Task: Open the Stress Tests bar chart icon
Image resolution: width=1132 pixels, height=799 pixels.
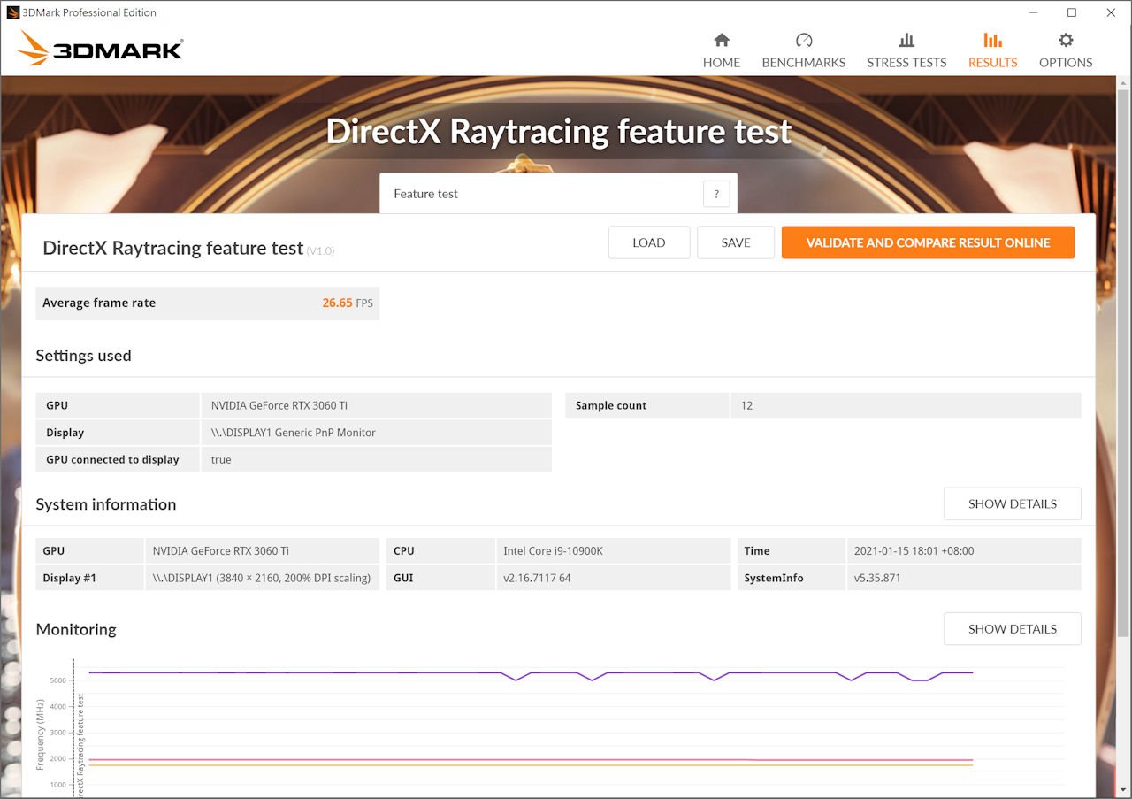Action: pyautogui.click(x=906, y=40)
